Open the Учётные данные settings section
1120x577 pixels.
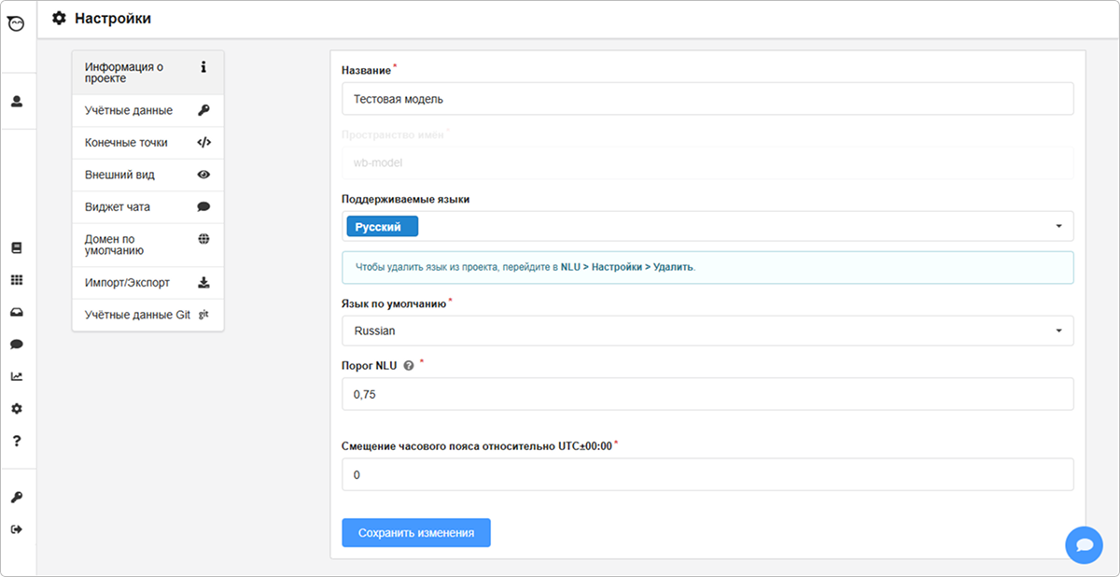pos(147,110)
